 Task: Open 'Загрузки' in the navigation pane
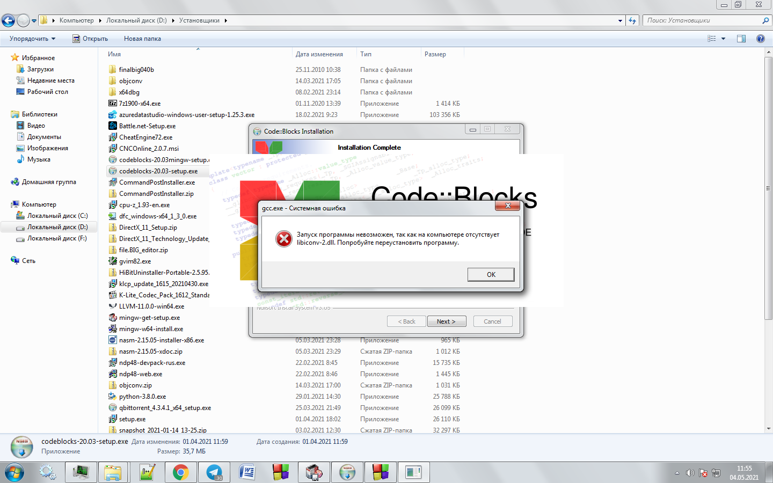(40, 69)
